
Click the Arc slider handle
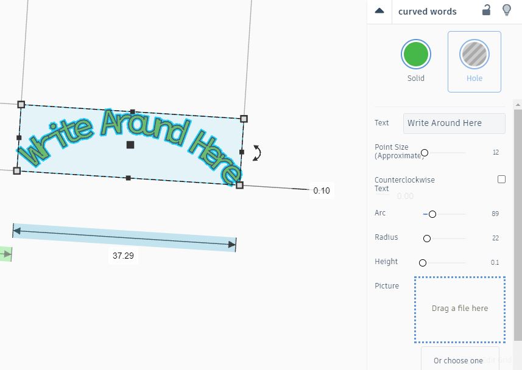coord(432,214)
